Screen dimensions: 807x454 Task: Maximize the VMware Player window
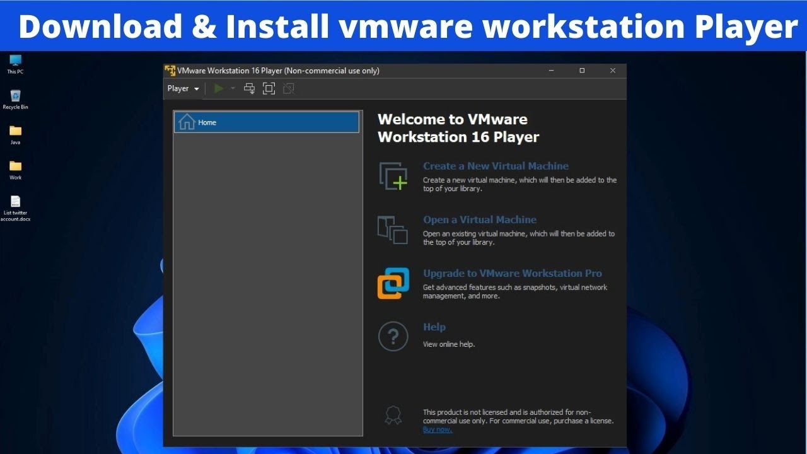[x=582, y=71]
